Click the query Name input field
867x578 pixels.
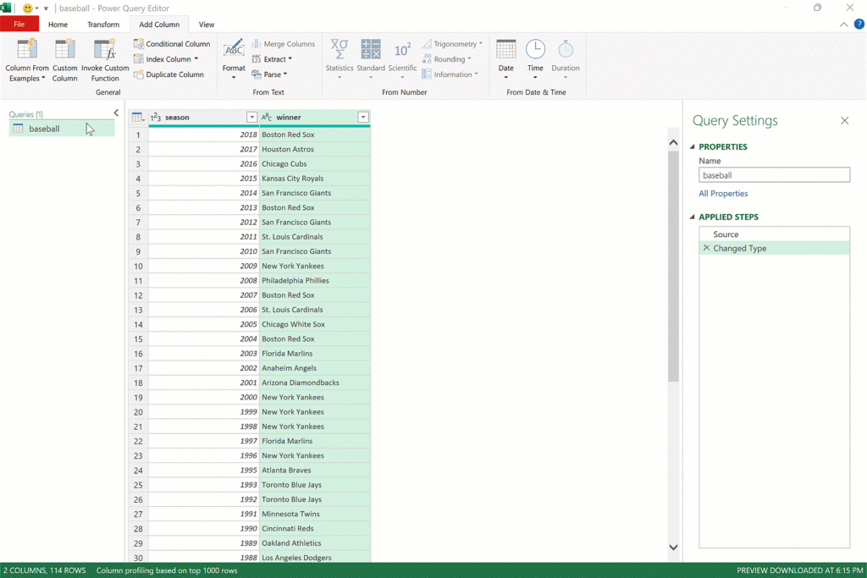[x=774, y=175]
